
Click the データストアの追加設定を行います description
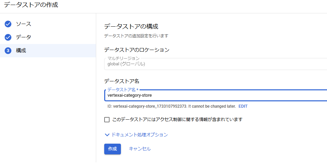click(x=136, y=36)
